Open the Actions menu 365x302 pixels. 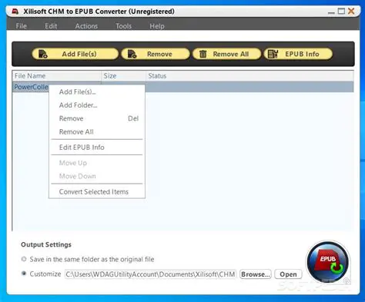86,26
